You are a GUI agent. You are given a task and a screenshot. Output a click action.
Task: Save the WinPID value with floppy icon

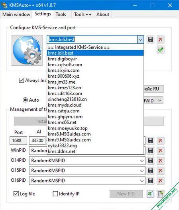click(x=150, y=151)
